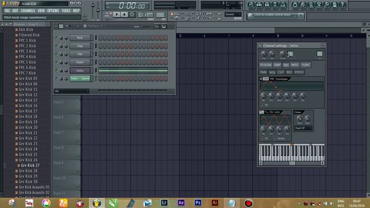Open the CHANNELS menu
The height and width of the screenshot is (208, 370).
(x=28, y=10)
